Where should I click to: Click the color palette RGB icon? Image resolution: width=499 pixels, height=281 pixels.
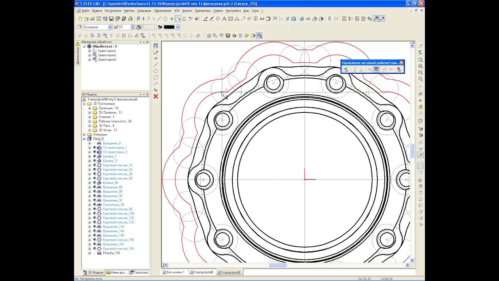coord(160,27)
